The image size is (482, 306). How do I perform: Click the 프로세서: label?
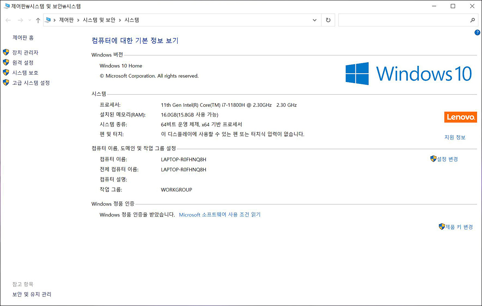click(x=110, y=105)
